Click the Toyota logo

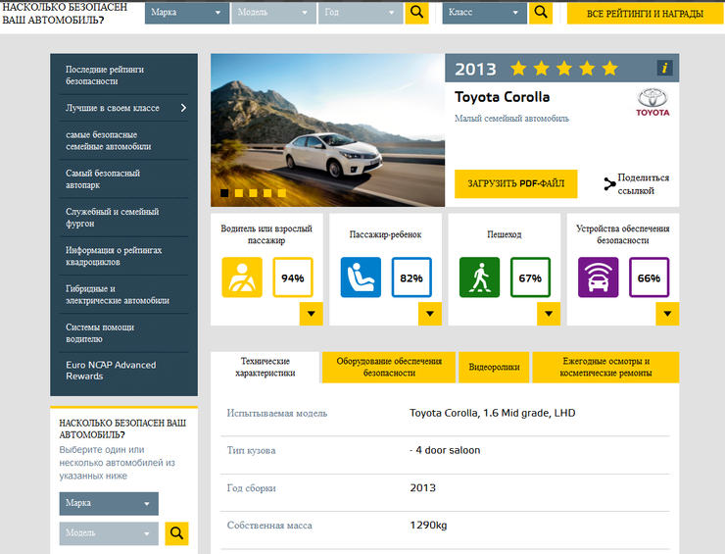coord(652,102)
